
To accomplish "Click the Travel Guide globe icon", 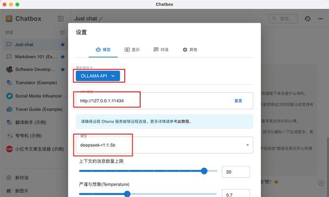I will (x=9, y=109).
